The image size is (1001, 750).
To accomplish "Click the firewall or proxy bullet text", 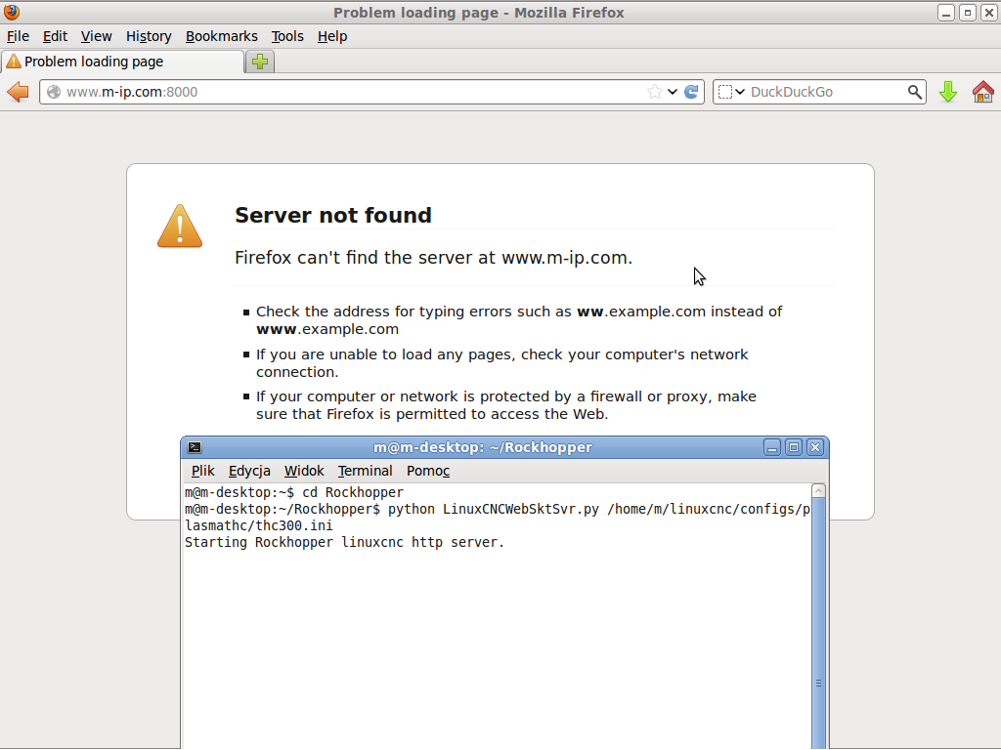I will pyautogui.click(x=506, y=405).
